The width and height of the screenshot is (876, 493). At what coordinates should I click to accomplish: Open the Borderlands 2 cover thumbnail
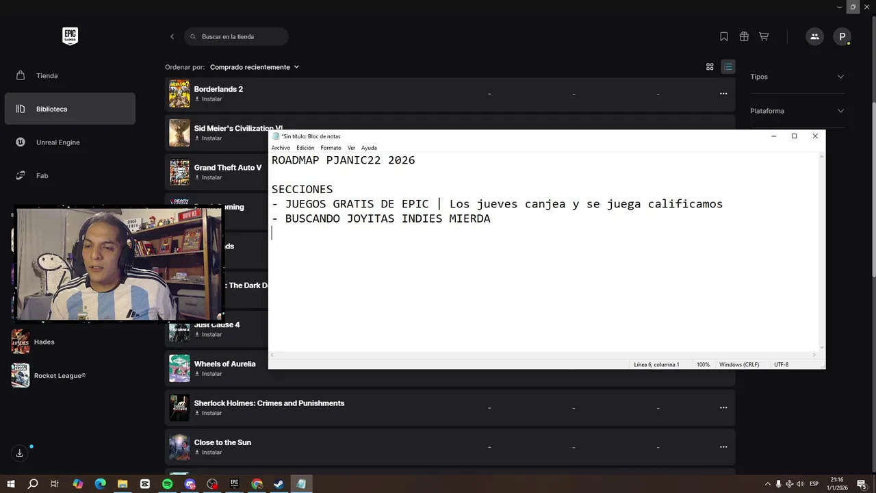(x=179, y=94)
